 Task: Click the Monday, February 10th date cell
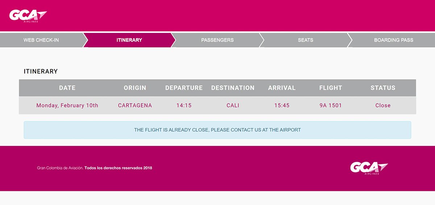67,105
